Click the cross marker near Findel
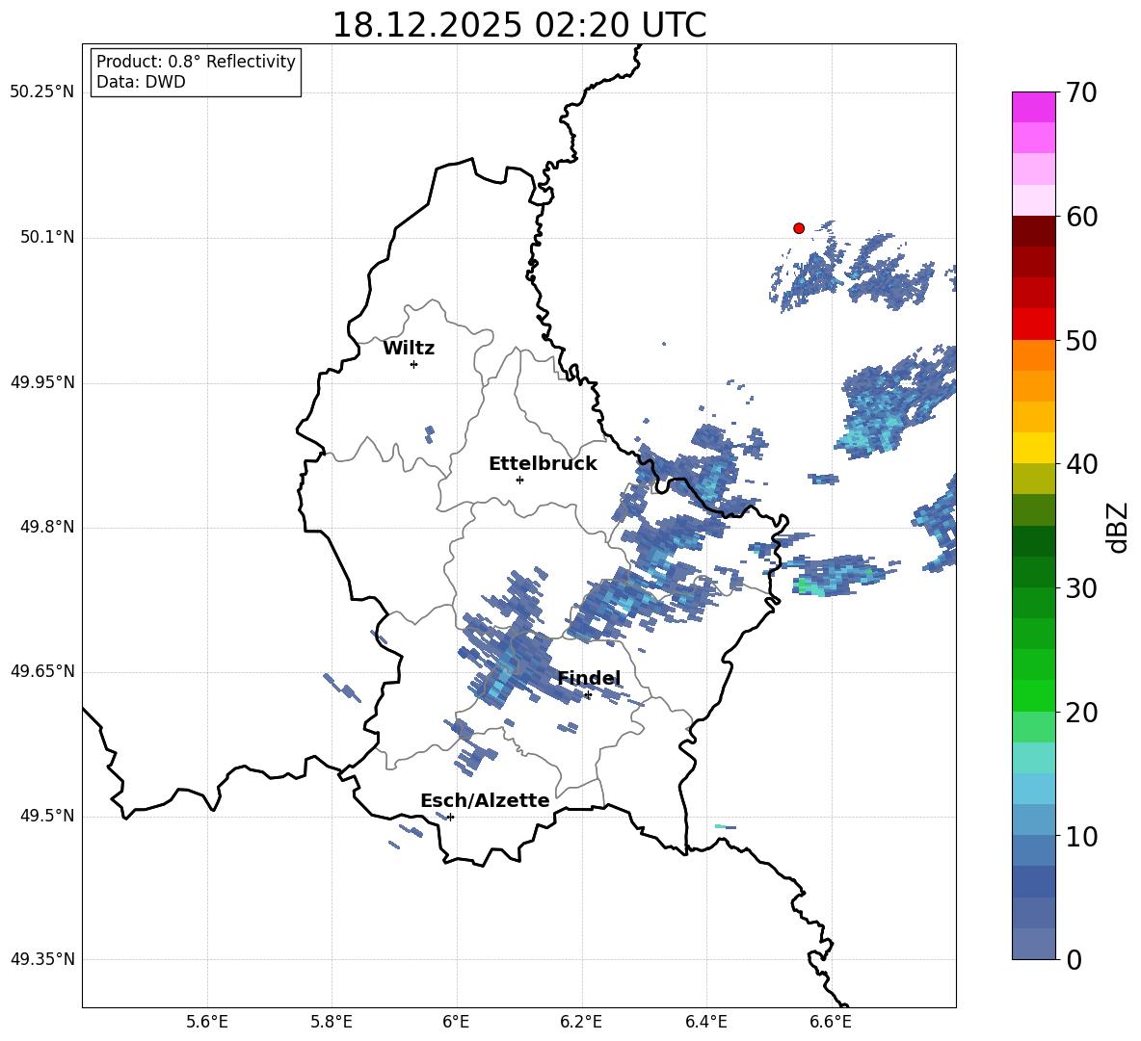Screen dimensions: 1141x1041 pos(588,695)
